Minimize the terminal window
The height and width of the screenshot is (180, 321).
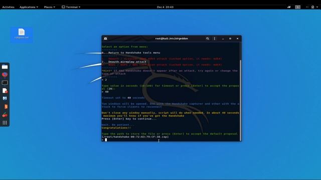click(223, 38)
